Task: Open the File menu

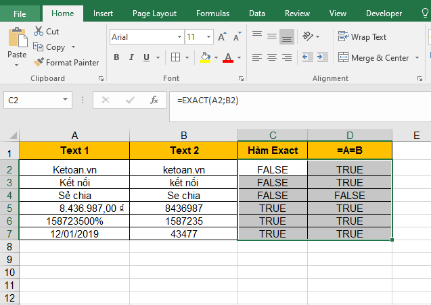Action: pos(20,13)
